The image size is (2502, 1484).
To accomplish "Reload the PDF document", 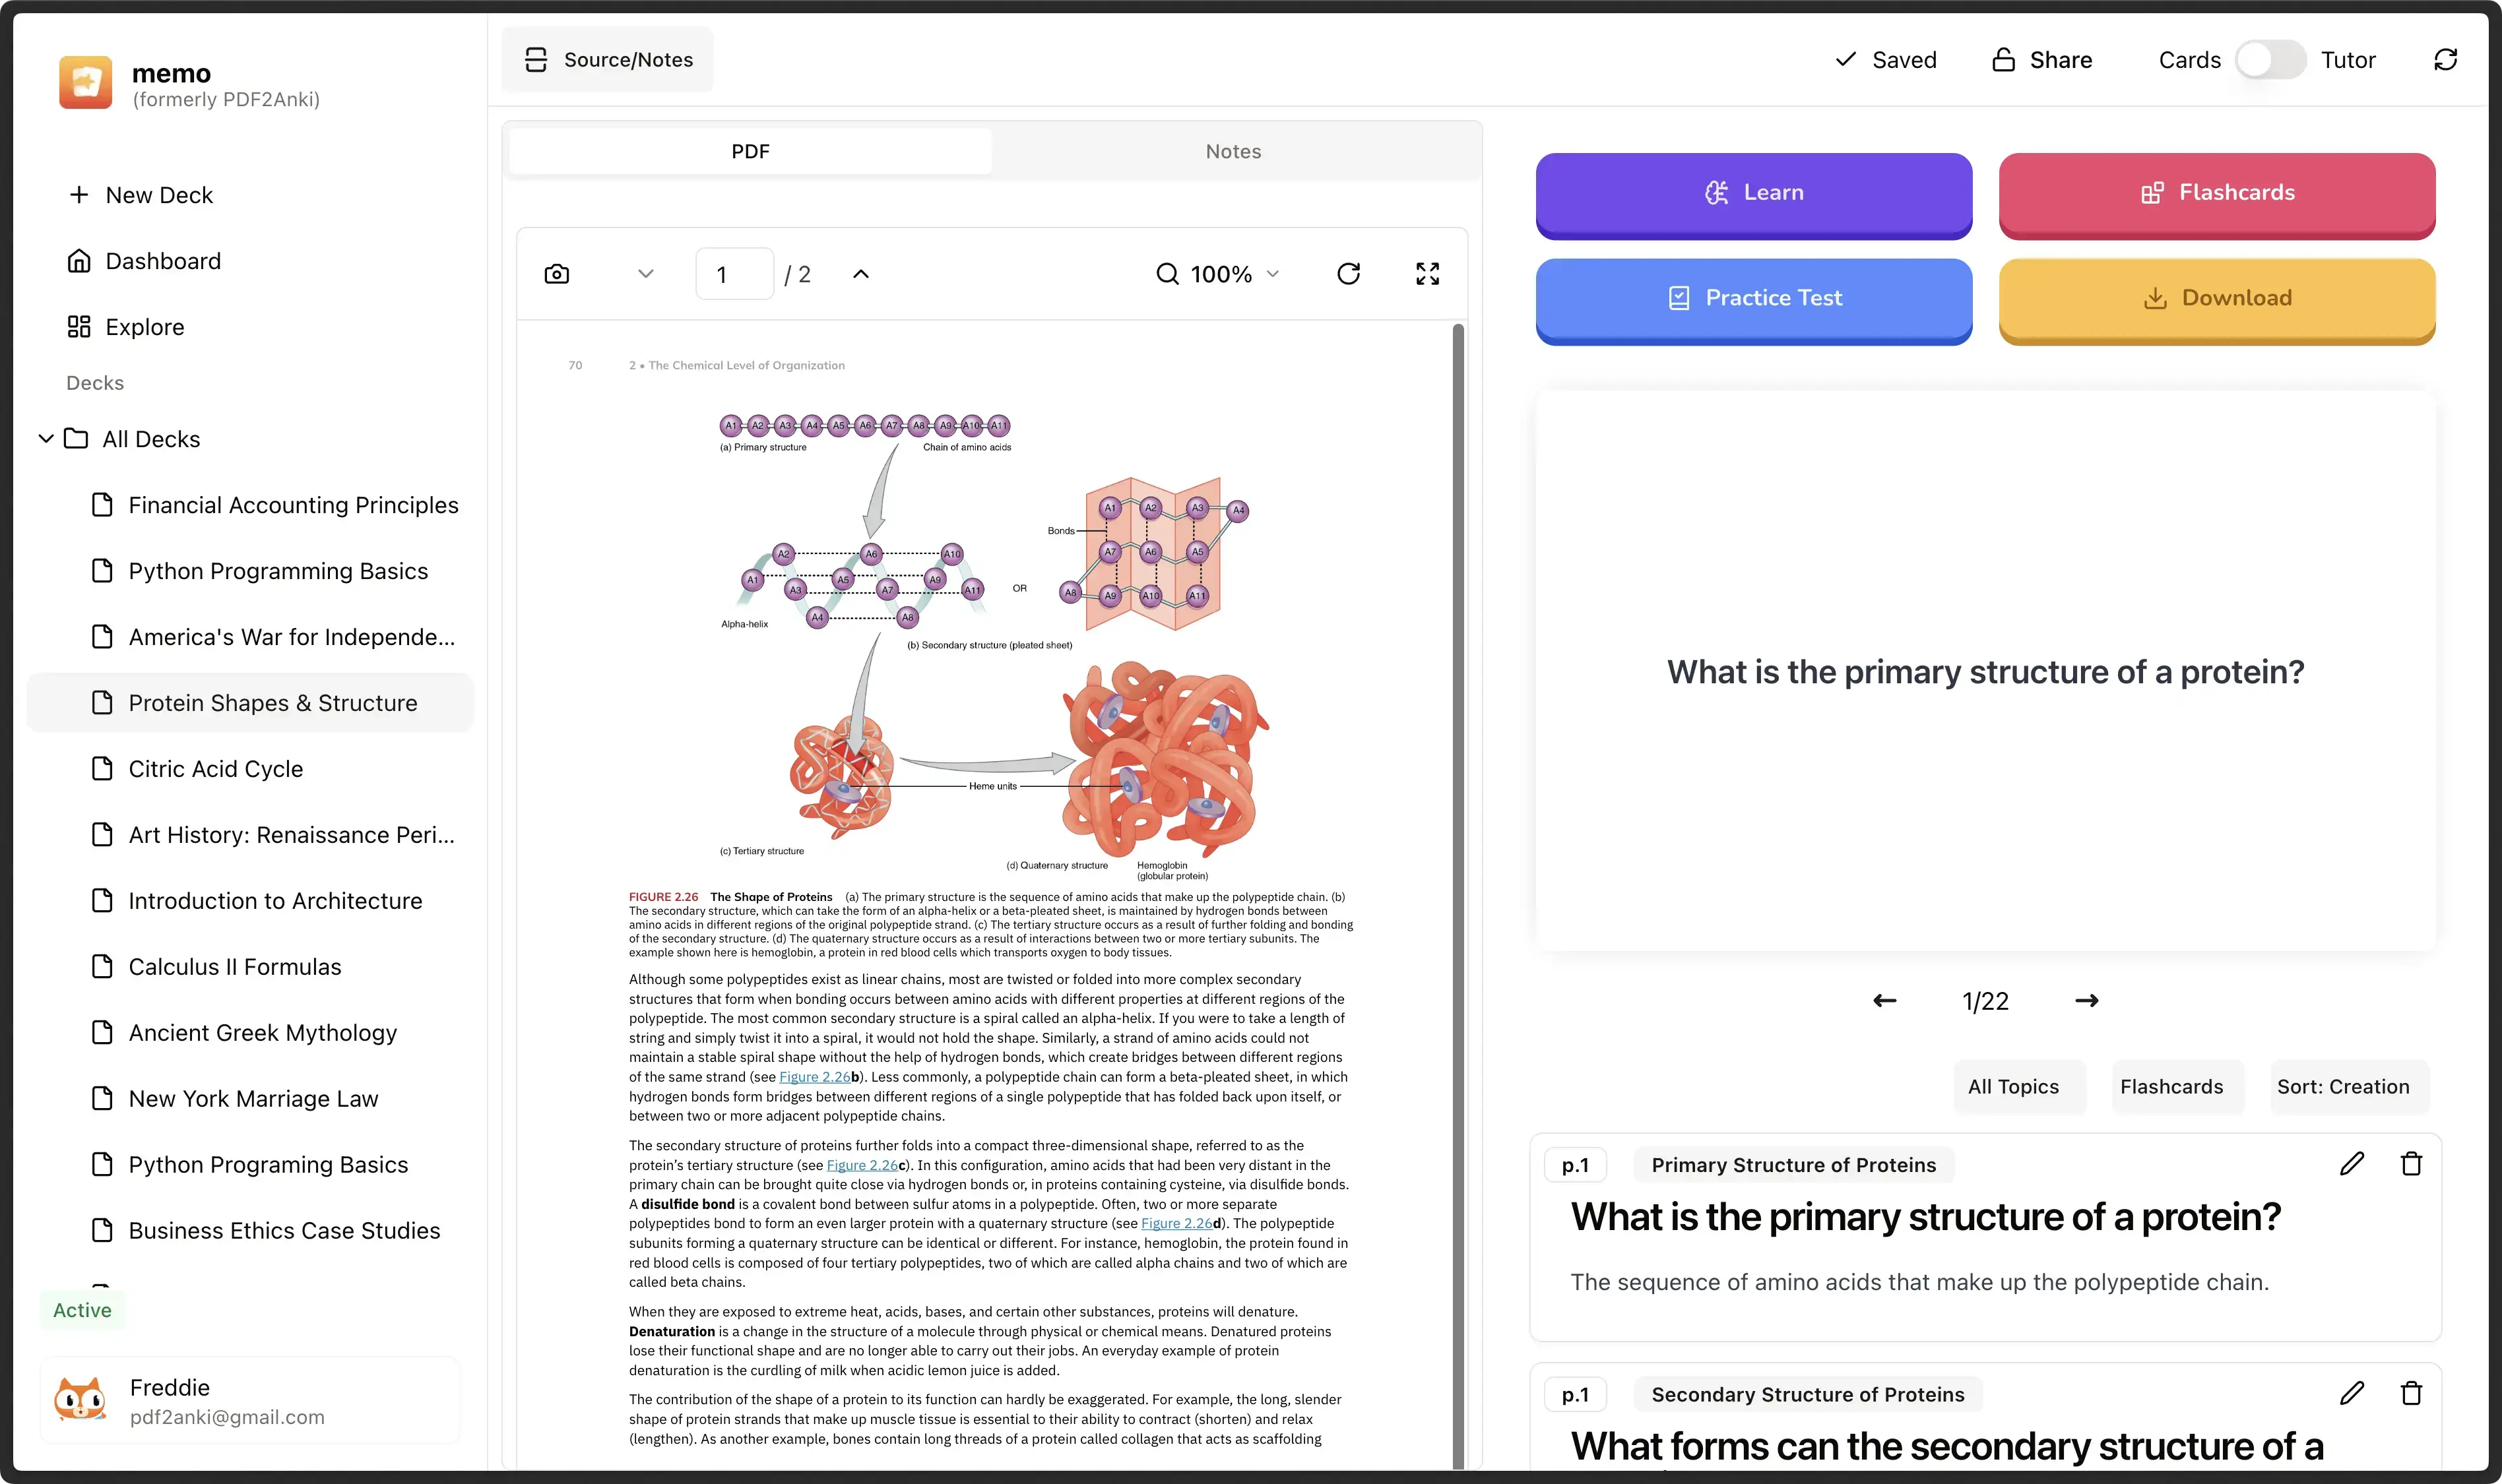I will [1349, 273].
